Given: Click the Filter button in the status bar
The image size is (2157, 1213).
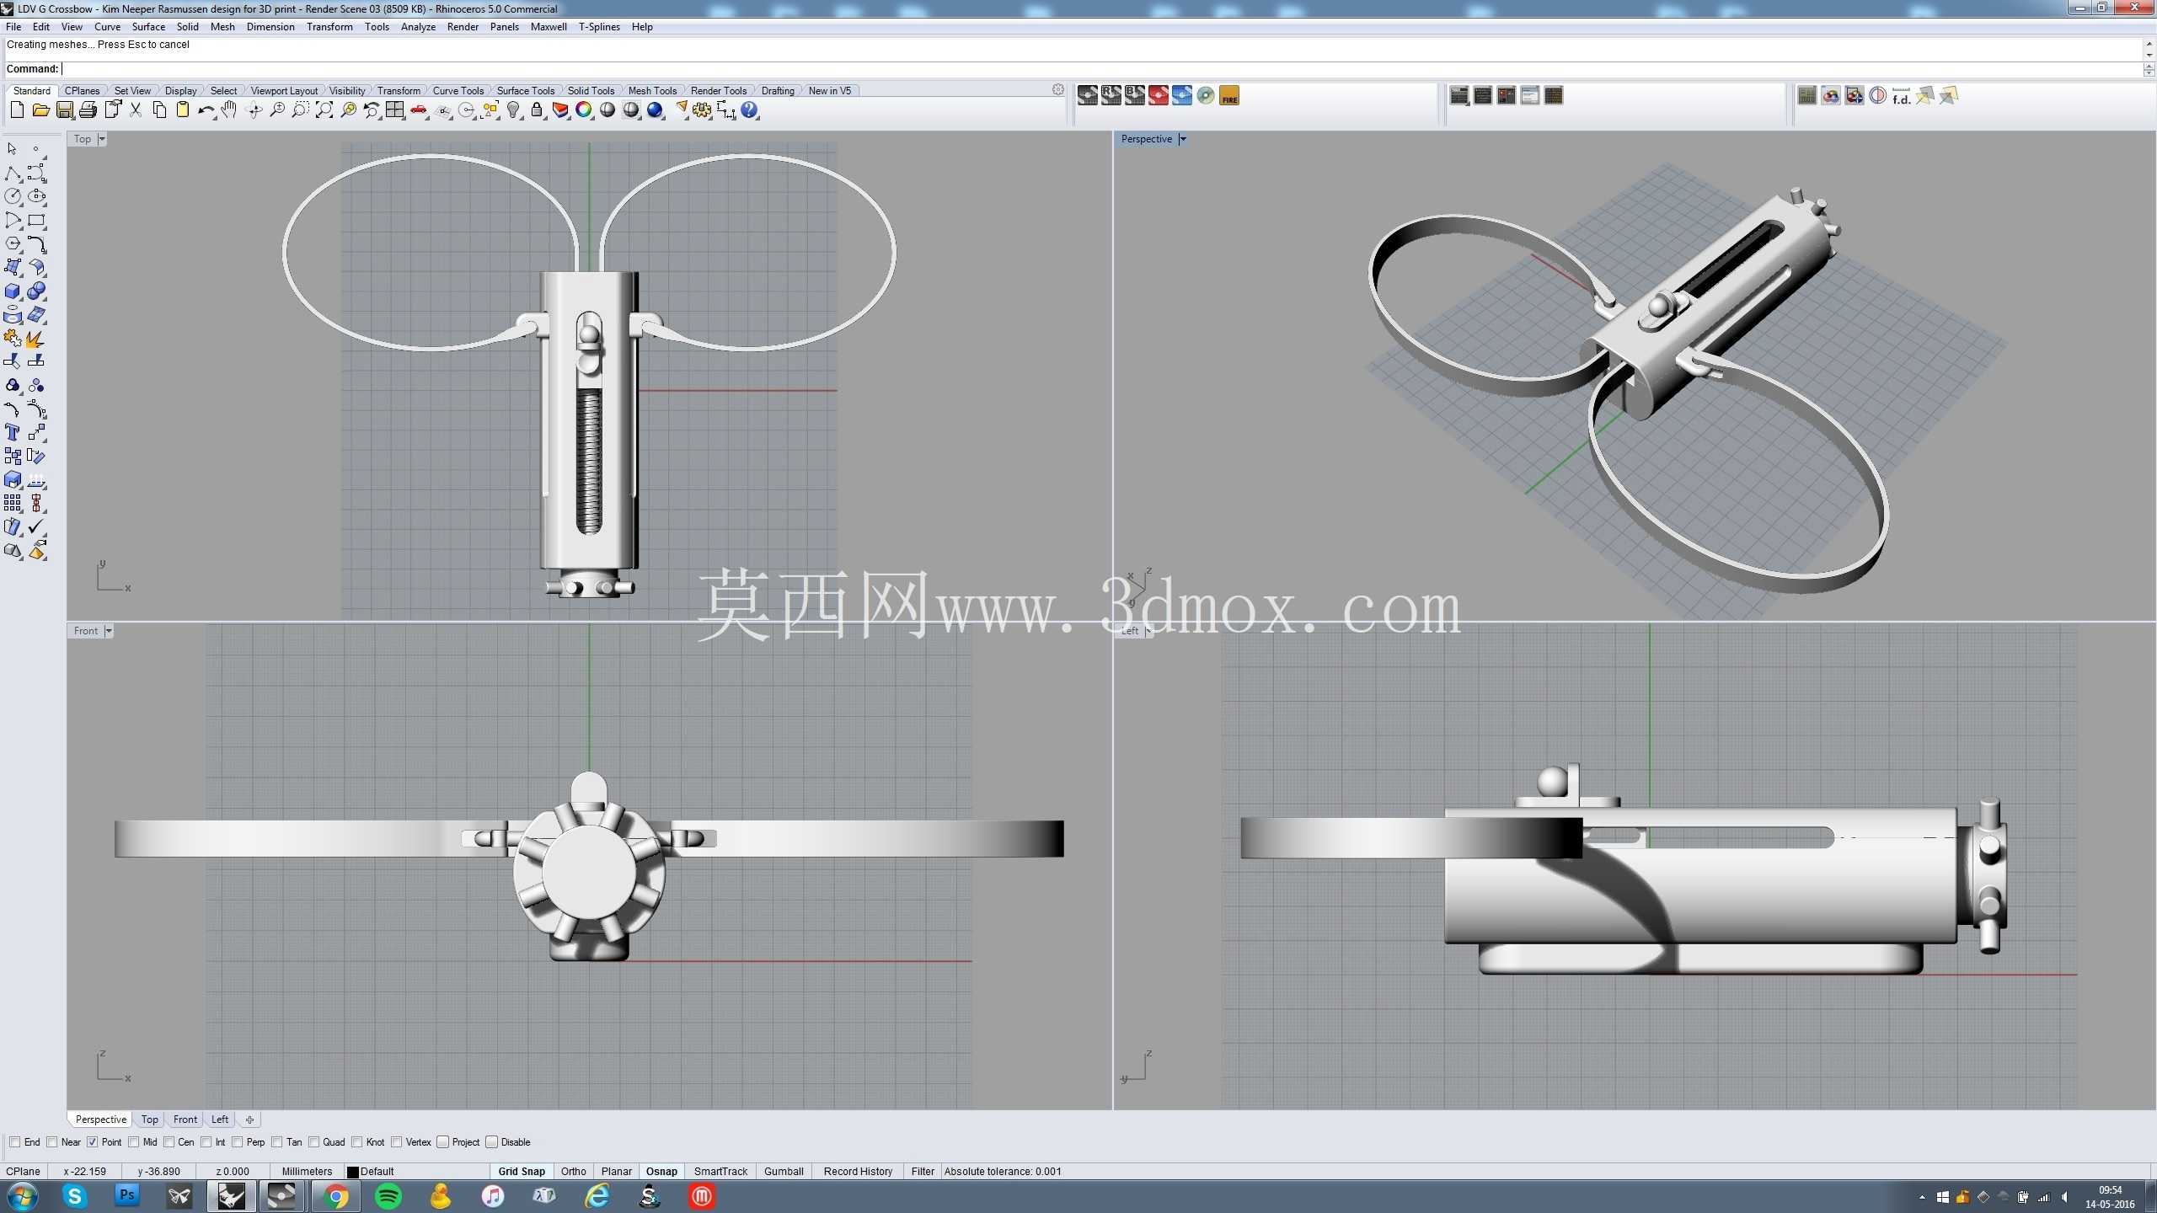Looking at the screenshot, I should pyautogui.click(x=923, y=1171).
